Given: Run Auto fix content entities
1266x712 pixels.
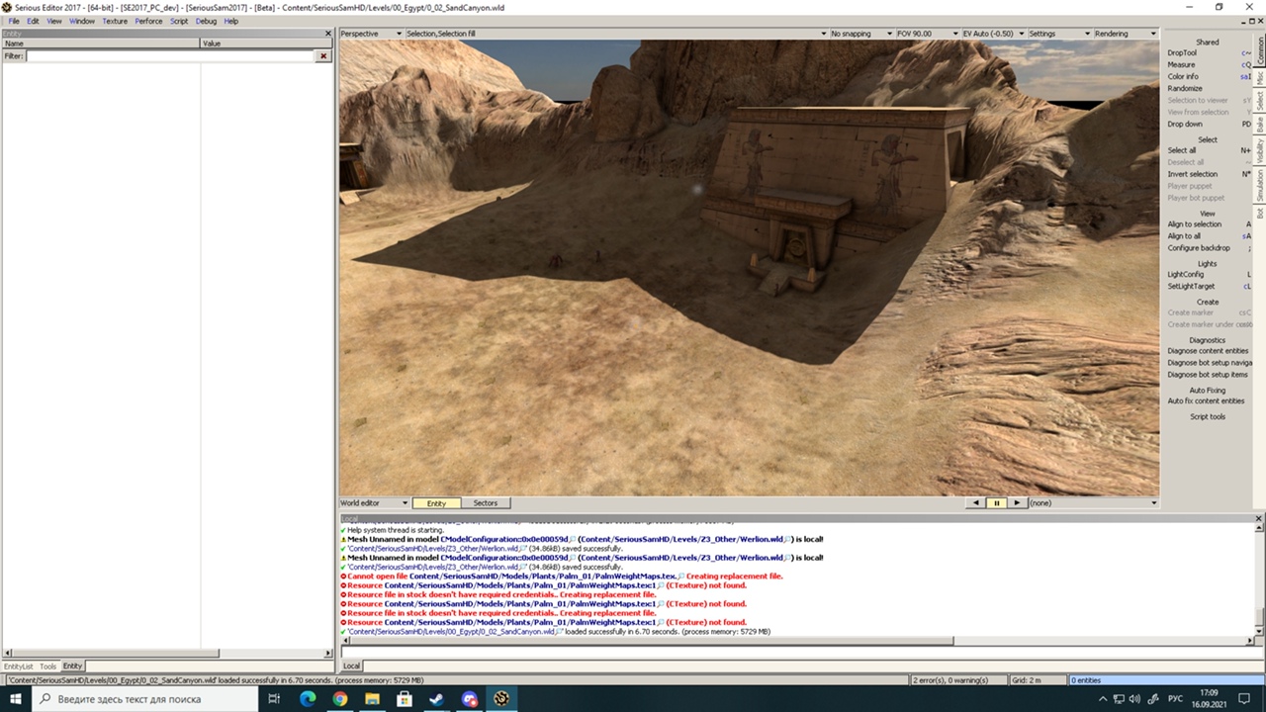Looking at the screenshot, I should (1206, 401).
